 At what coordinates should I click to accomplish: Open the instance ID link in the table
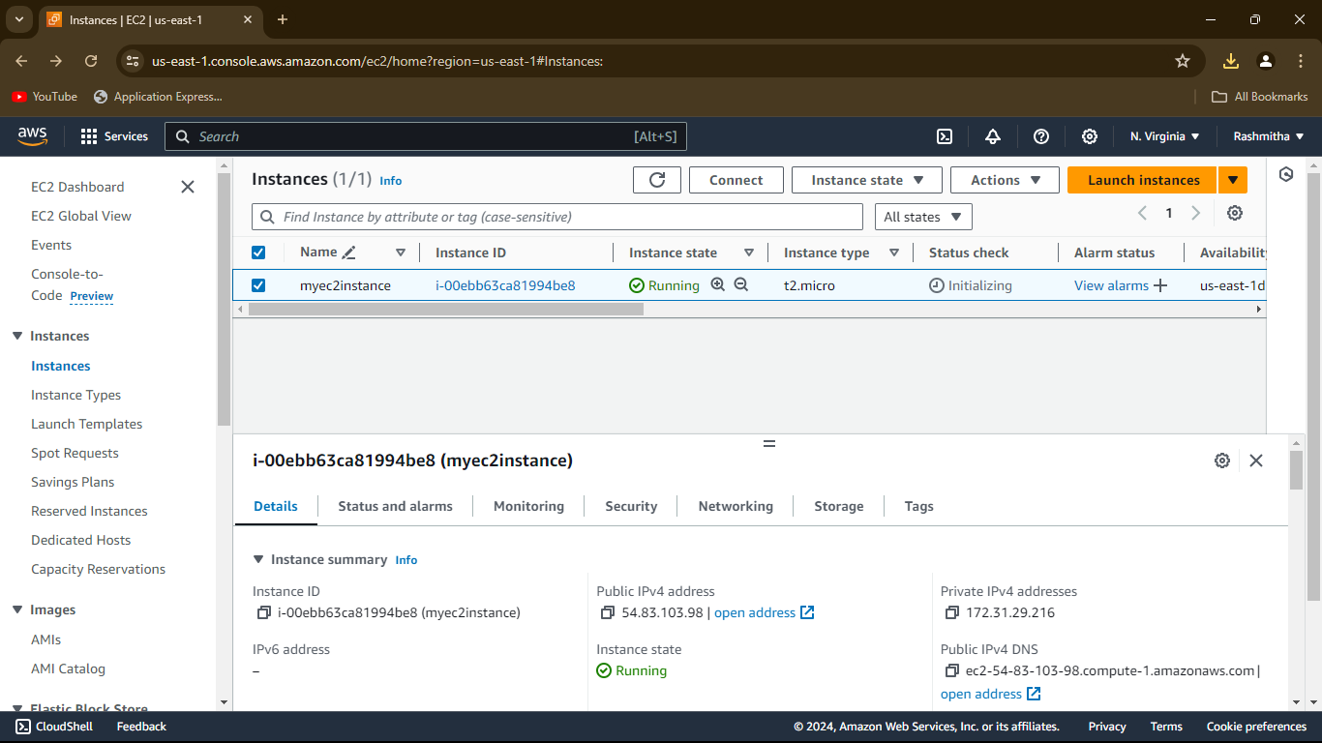[505, 285]
